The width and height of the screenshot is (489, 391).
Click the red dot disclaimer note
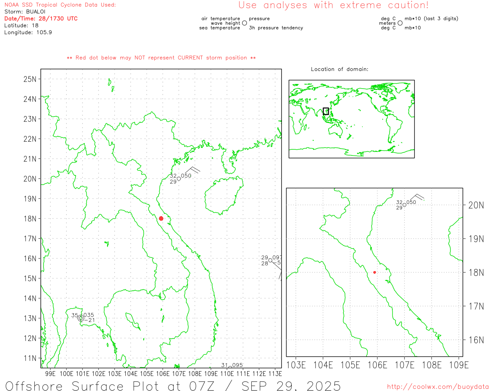click(161, 58)
